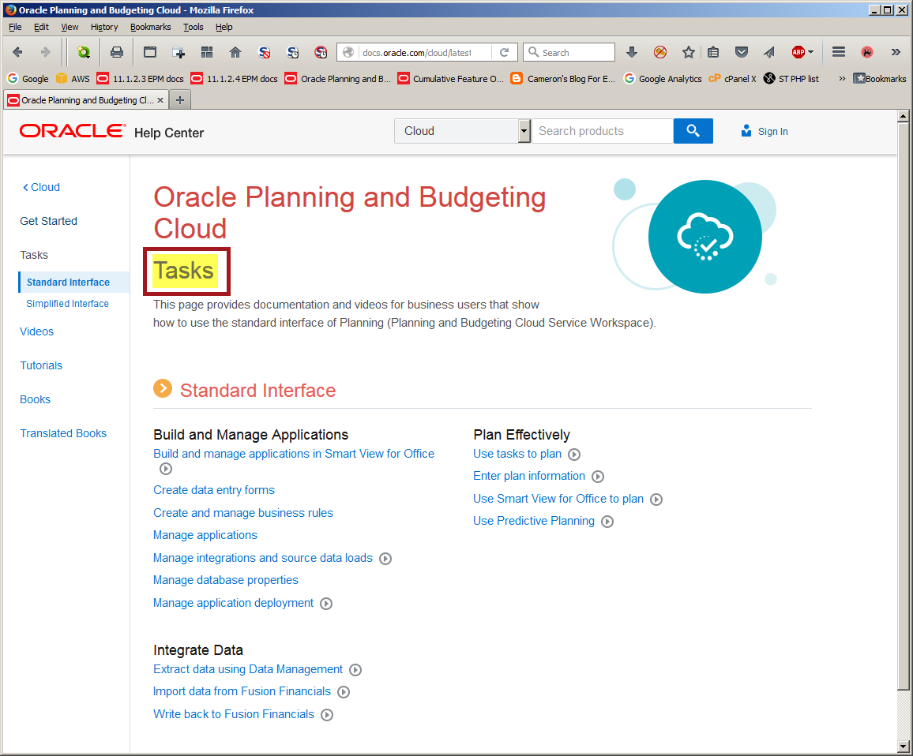Open Create and manage business rules
The width and height of the screenshot is (913, 756).
pos(242,513)
